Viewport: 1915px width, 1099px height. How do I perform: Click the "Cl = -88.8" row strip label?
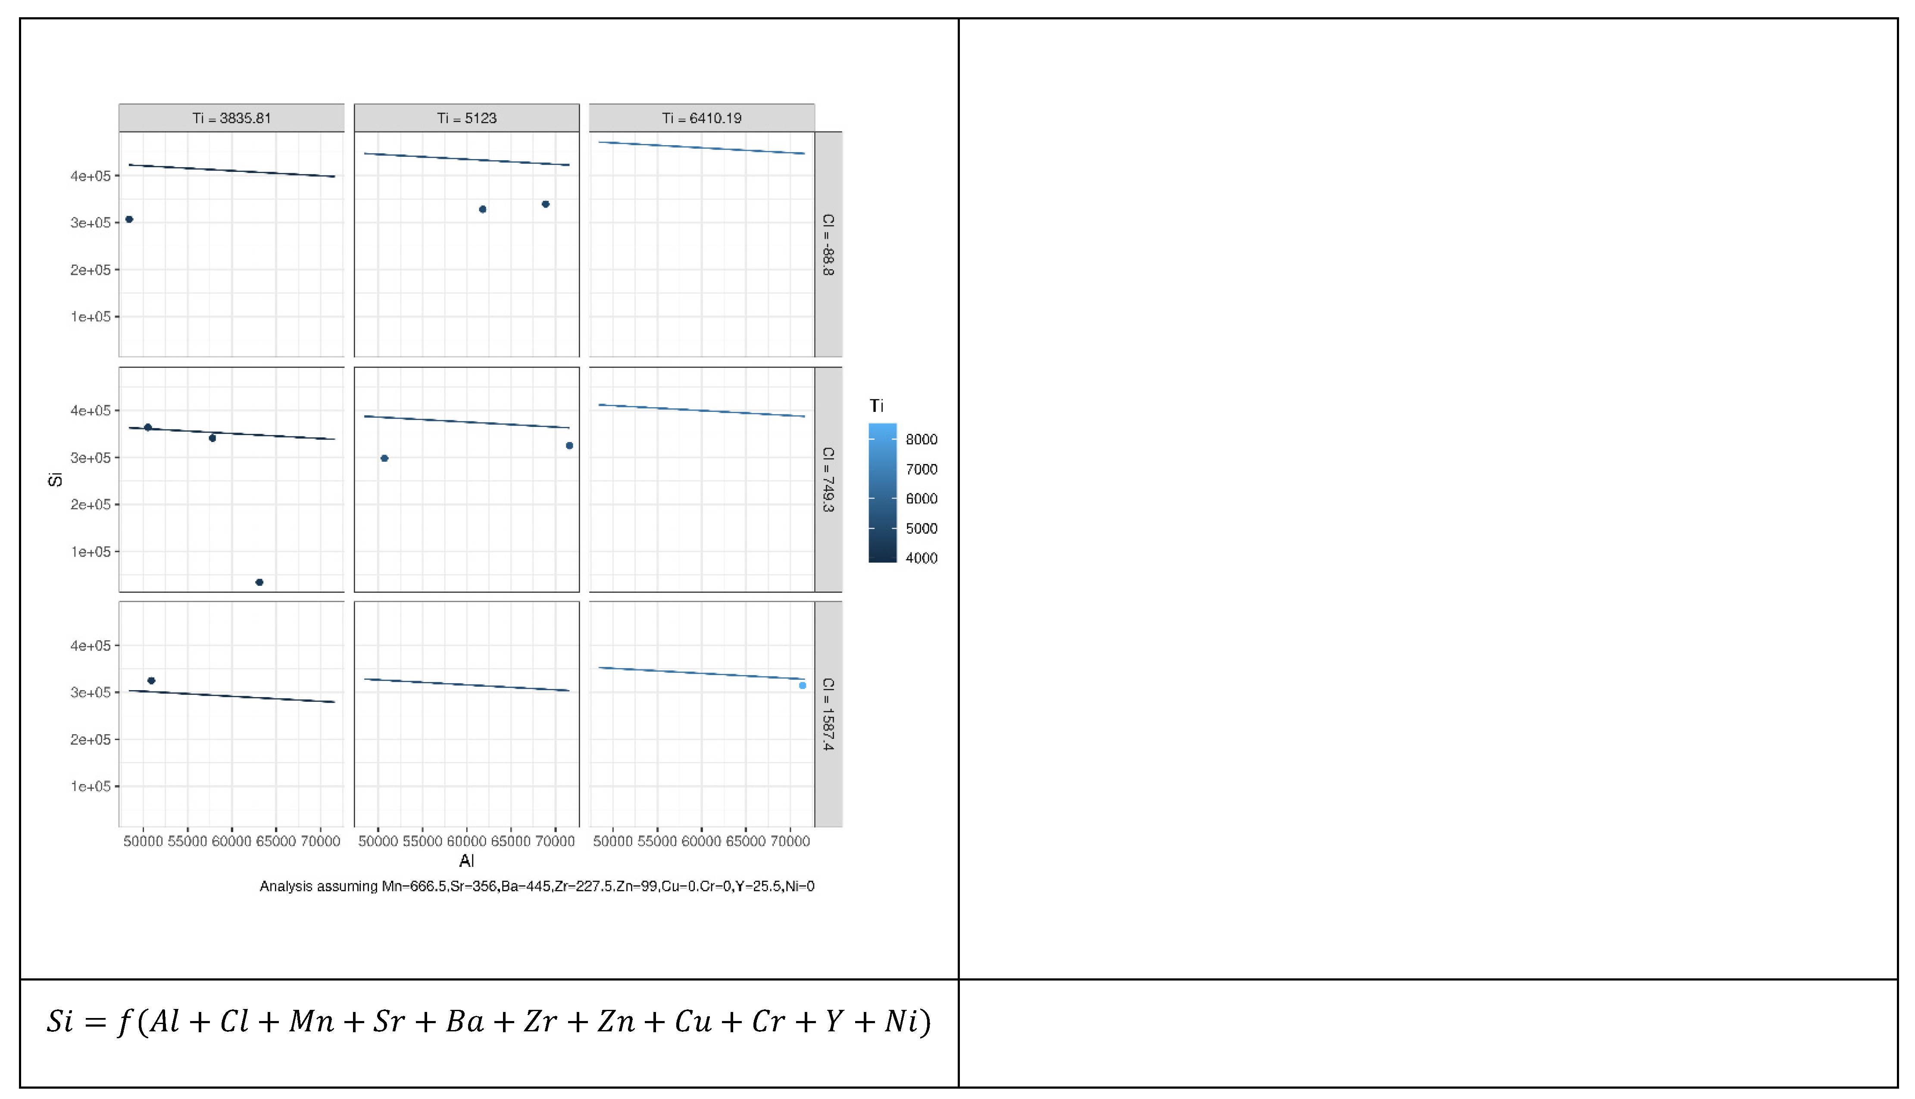pos(828,245)
